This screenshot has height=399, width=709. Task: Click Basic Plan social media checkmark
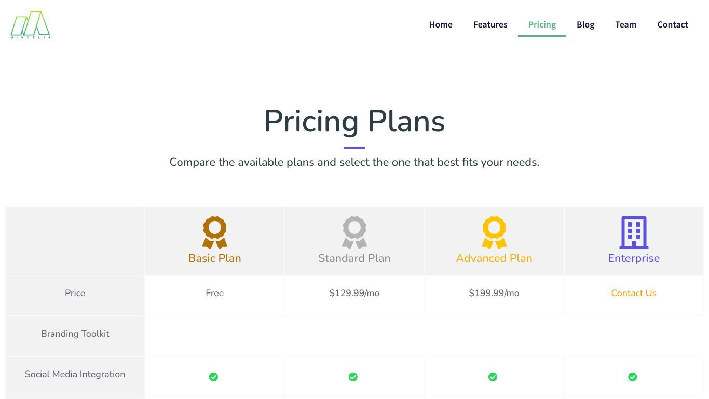click(213, 377)
